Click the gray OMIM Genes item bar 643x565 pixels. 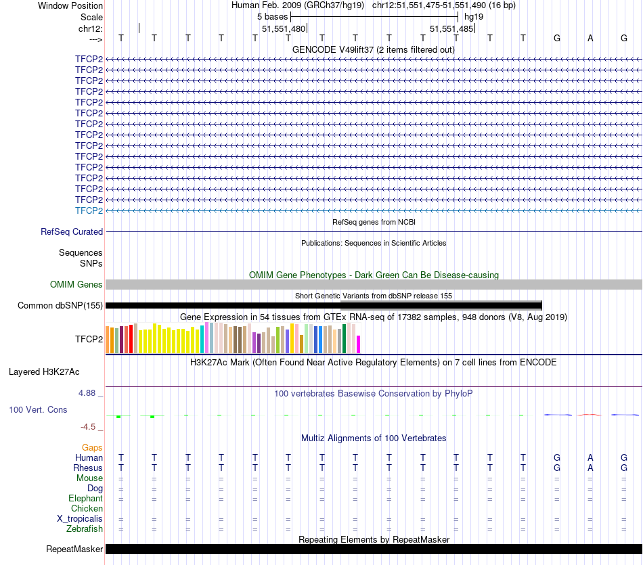click(374, 285)
